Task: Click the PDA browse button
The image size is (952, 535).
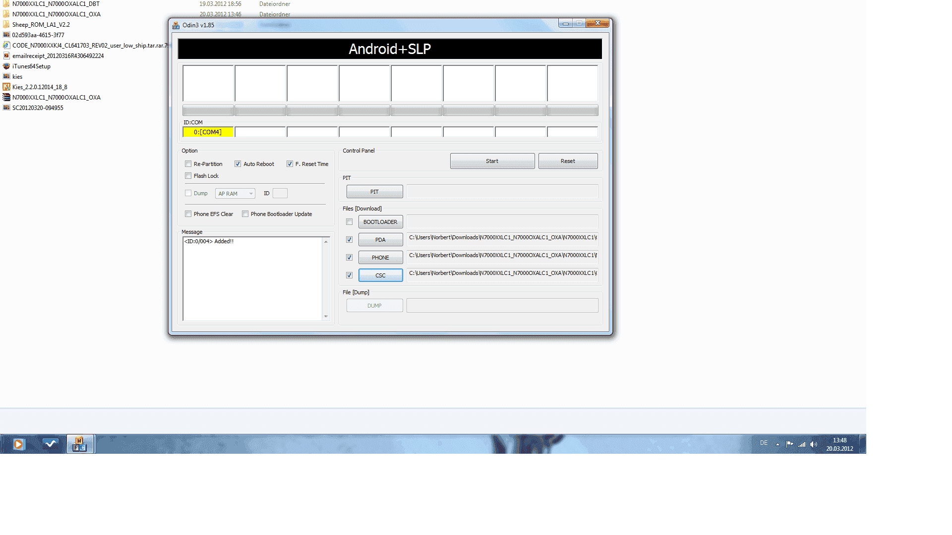Action: pyautogui.click(x=380, y=240)
